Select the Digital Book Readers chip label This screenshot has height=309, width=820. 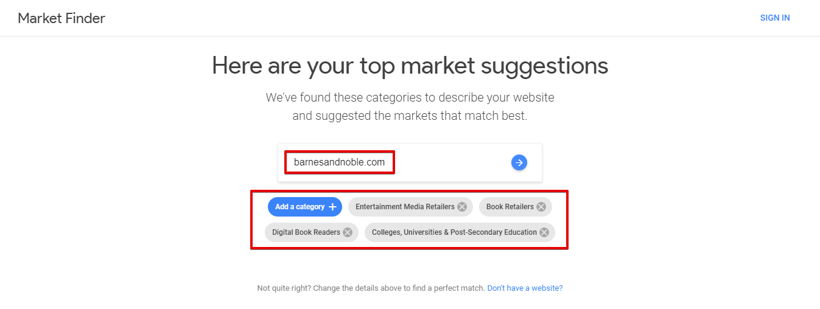click(x=306, y=232)
